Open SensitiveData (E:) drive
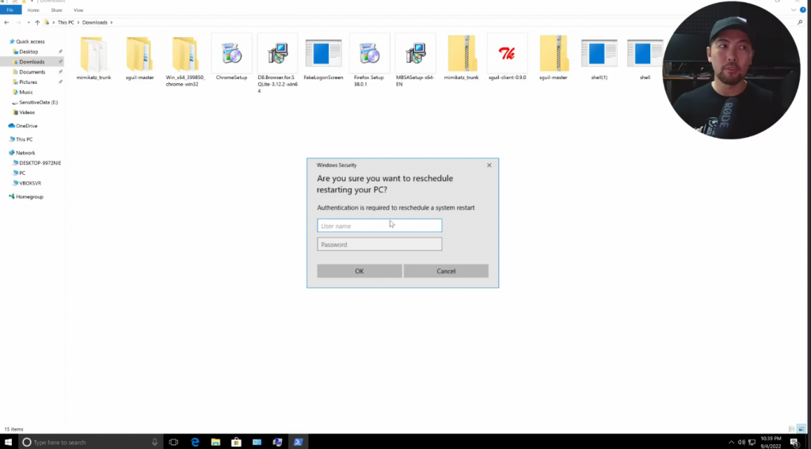Viewport: 811px width, 449px height. pyautogui.click(x=38, y=102)
